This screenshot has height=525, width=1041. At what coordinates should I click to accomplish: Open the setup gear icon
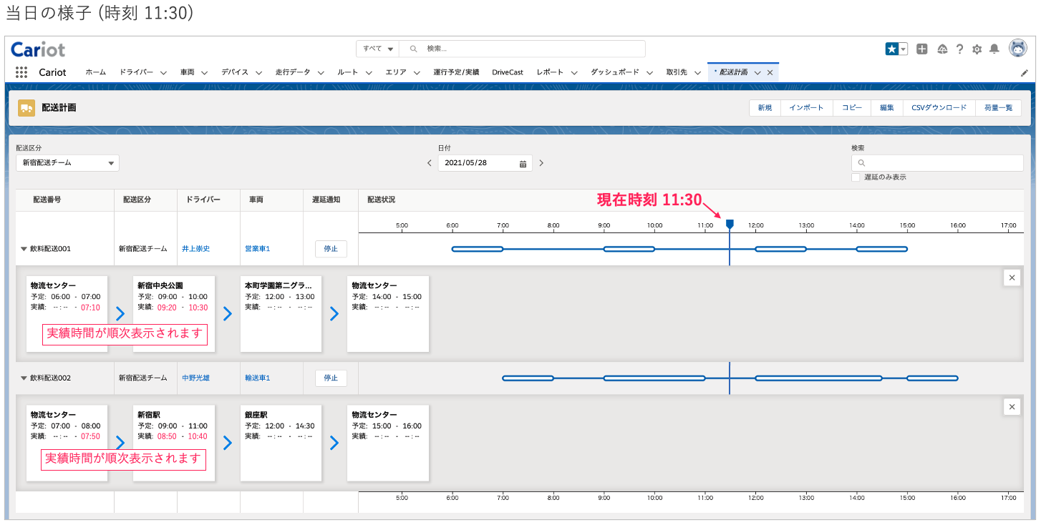point(977,49)
